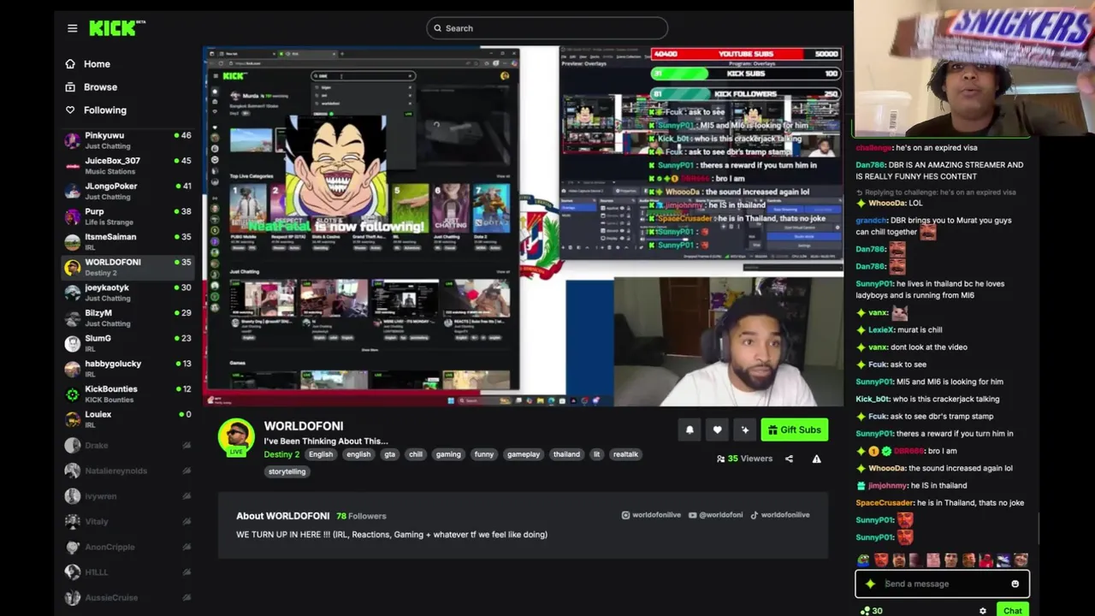Click Pinkyuwu avatar in sidebar
This screenshot has height=616, width=1095.
coord(73,140)
